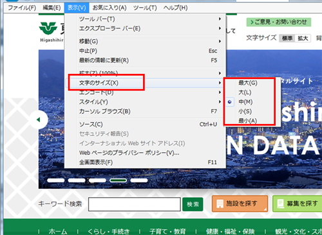Choose 最新の情報に更新(R) entry
This screenshot has height=235, width=322.
pos(145,60)
